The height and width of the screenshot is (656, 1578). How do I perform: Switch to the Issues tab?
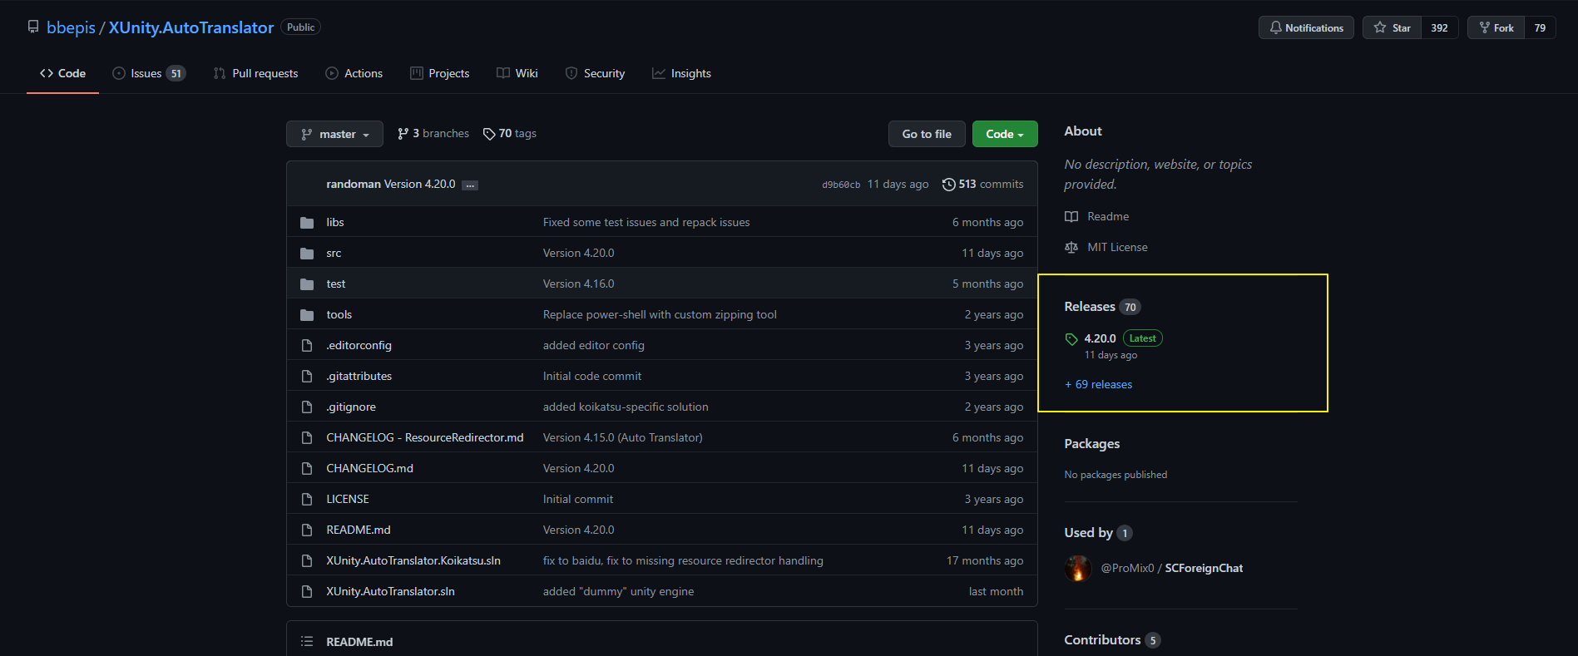coord(148,74)
